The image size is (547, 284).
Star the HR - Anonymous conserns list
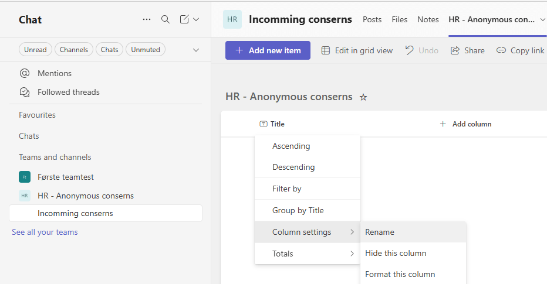363,97
